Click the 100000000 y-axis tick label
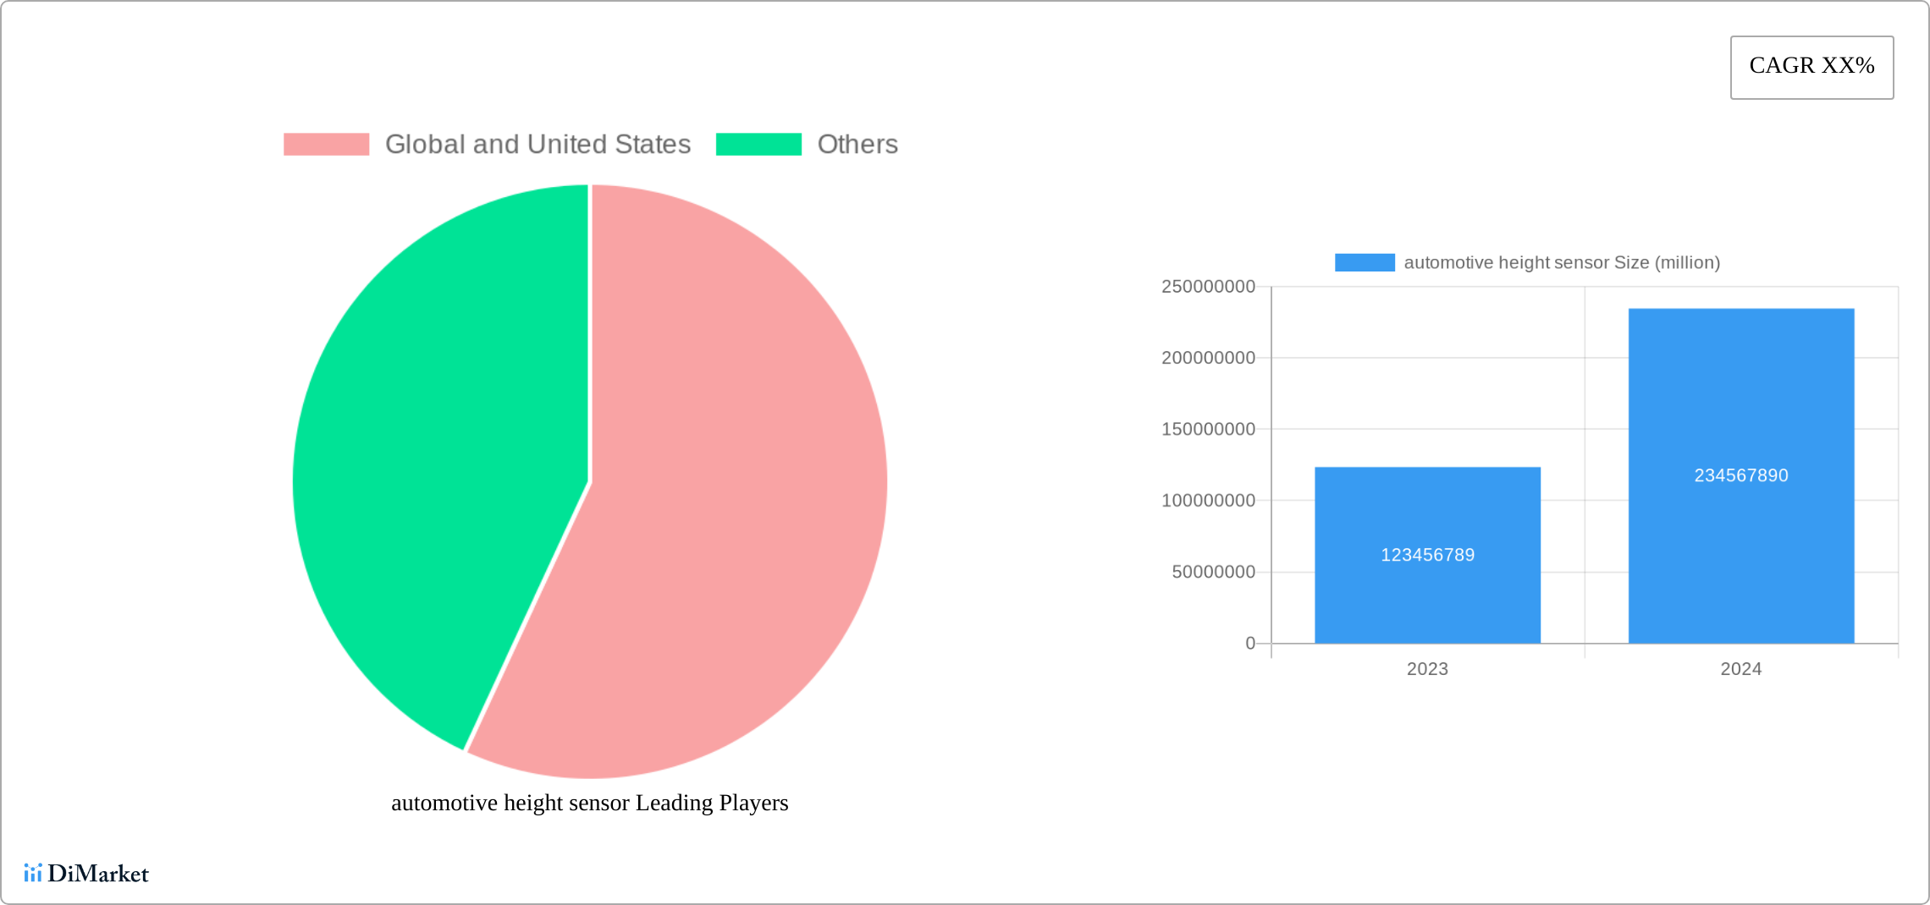 tap(1208, 501)
